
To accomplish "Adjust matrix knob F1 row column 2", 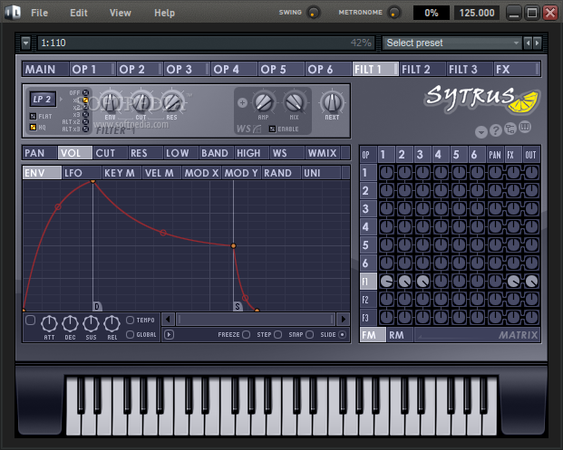I will pos(404,282).
